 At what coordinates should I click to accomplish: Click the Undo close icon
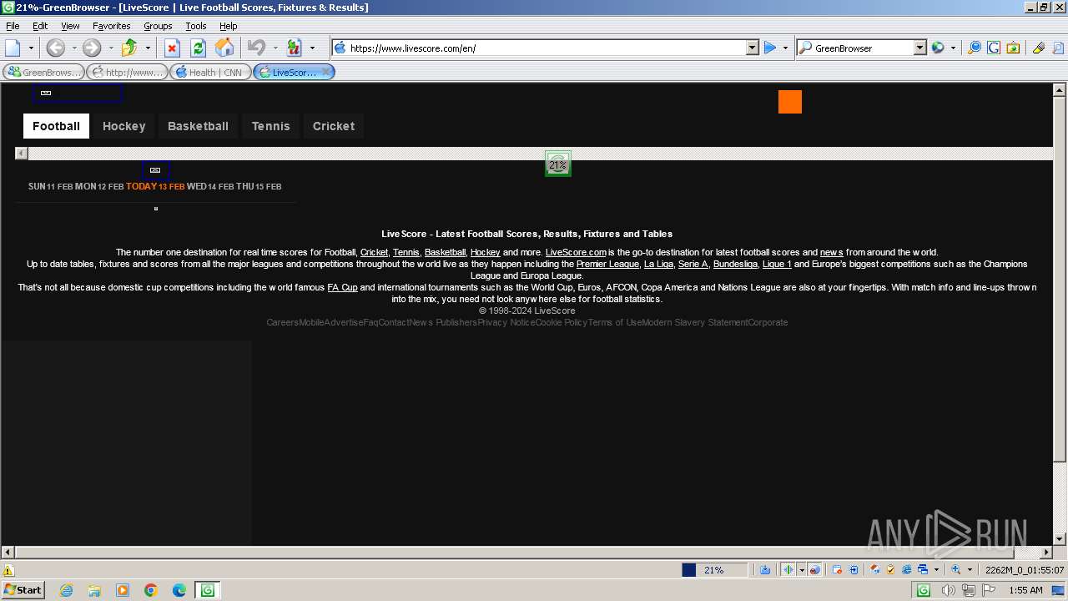[257, 48]
